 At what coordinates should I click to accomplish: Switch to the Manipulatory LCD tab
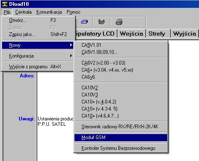pos(96,34)
